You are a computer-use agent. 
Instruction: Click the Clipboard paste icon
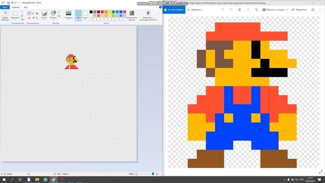click(6, 13)
